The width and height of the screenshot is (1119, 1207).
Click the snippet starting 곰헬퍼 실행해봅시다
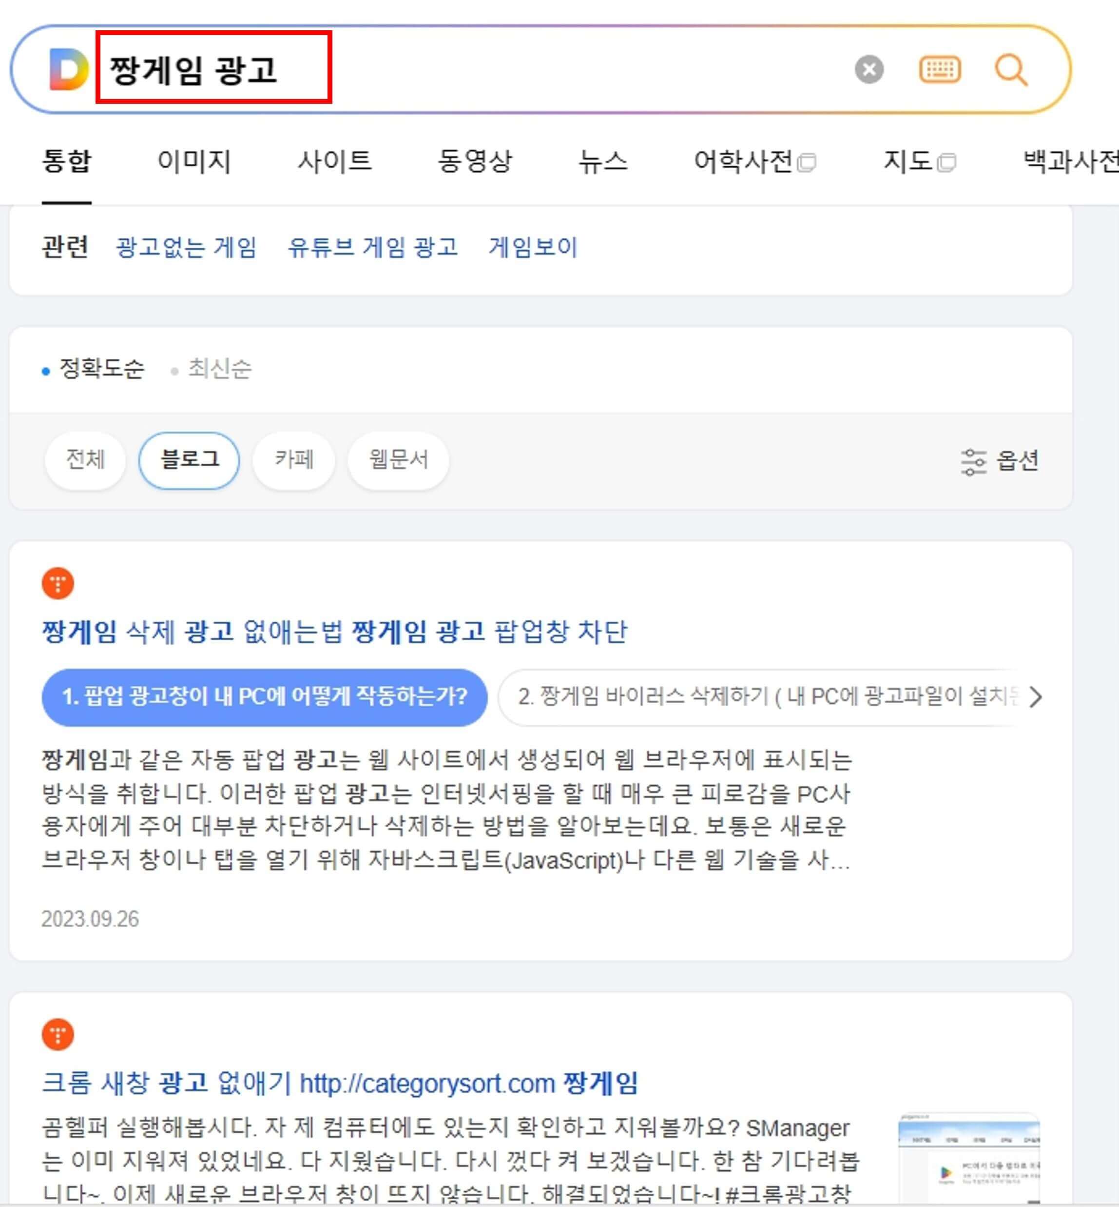[x=451, y=1161]
